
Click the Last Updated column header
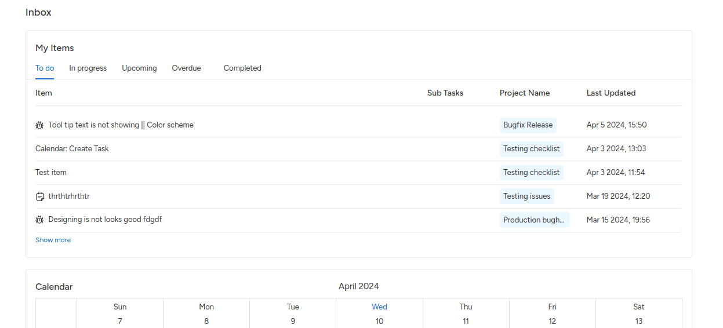tap(611, 93)
